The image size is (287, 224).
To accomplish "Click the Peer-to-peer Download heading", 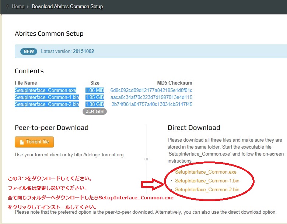I will [52, 128].
